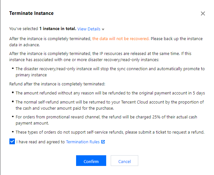Cancel the termination dialog
Image resolution: width=214 pixels, height=175 pixels.
pos(124,161)
